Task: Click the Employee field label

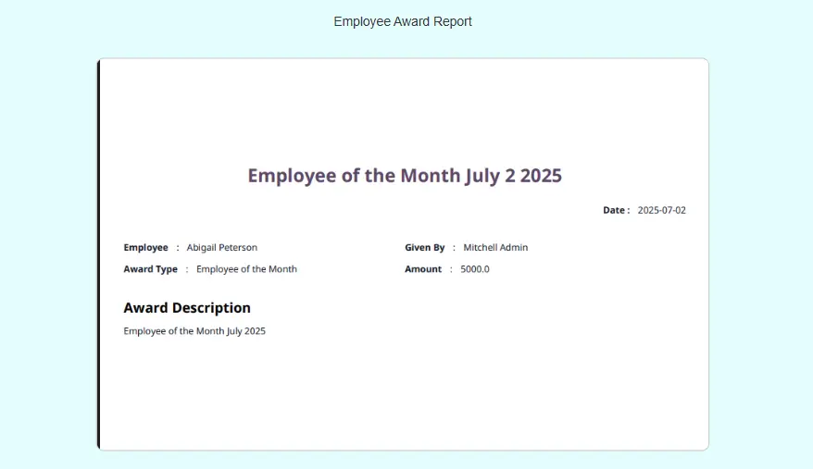Action: point(145,247)
